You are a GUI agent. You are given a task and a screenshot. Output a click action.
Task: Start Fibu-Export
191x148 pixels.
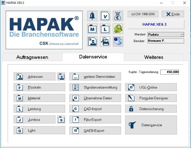pos(95,120)
